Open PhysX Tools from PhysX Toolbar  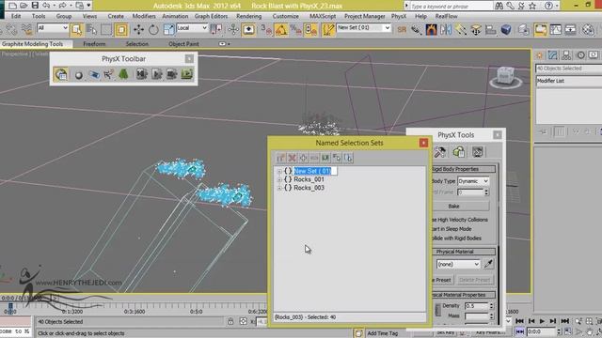[60, 74]
